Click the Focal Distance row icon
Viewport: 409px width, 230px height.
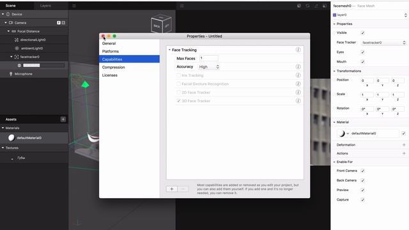(13, 31)
